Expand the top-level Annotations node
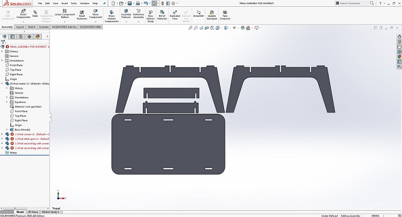Viewport: 402px width, 217px height. click(x=2, y=61)
